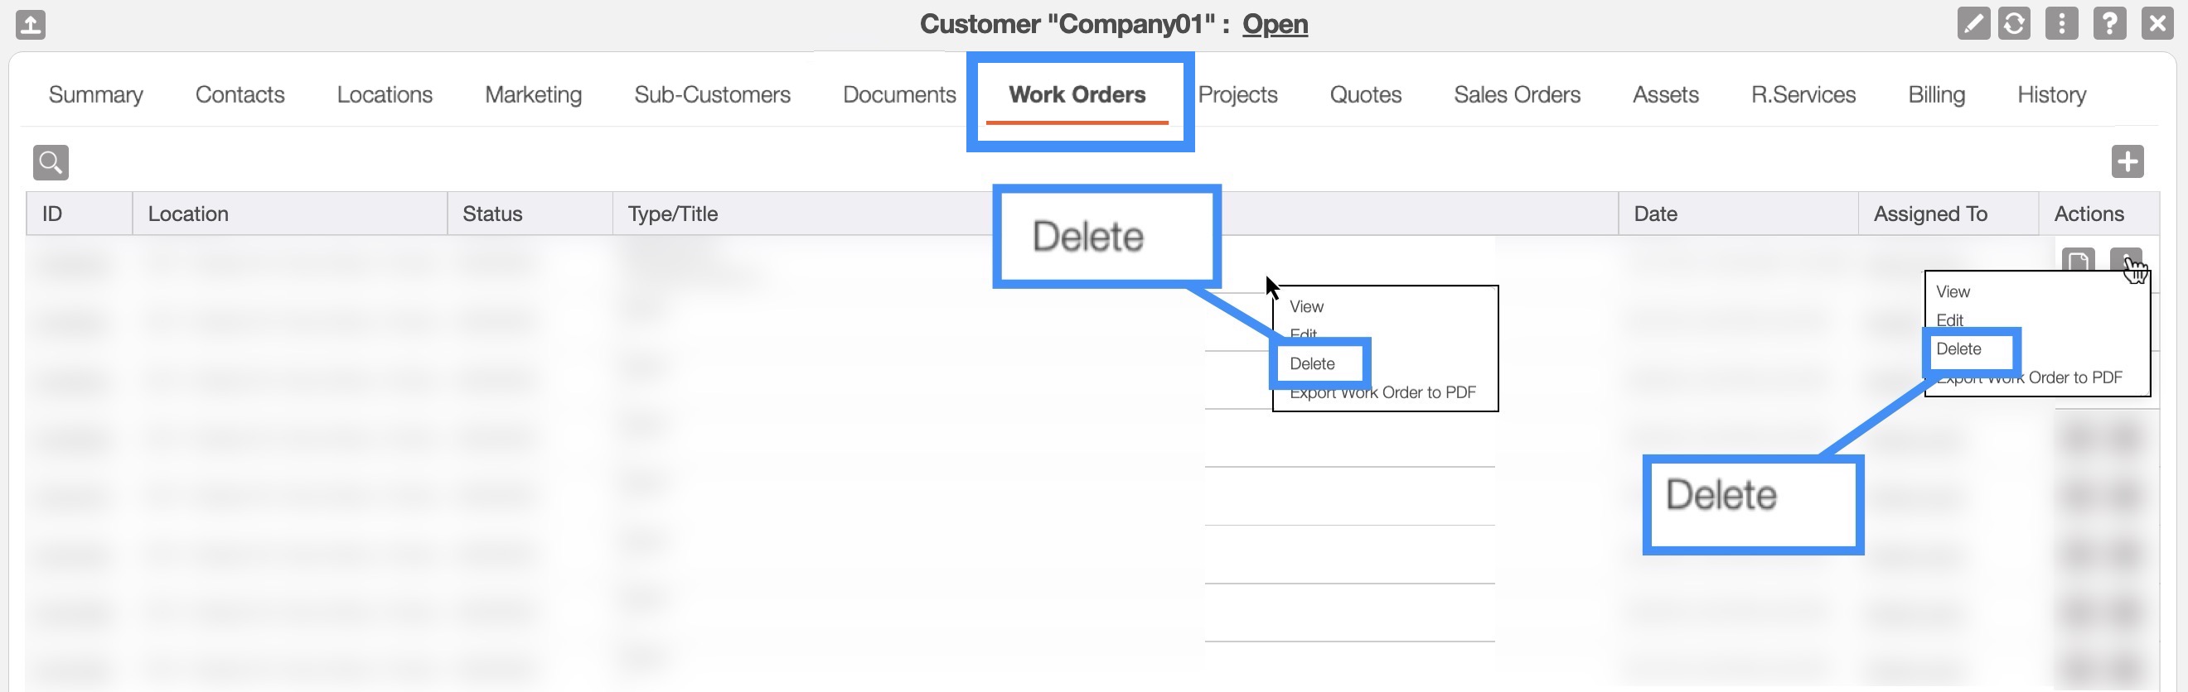Image resolution: width=2188 pixels, height=692 pixels.
Task: Switch to the Billing tab
Action: point(1936,94)
